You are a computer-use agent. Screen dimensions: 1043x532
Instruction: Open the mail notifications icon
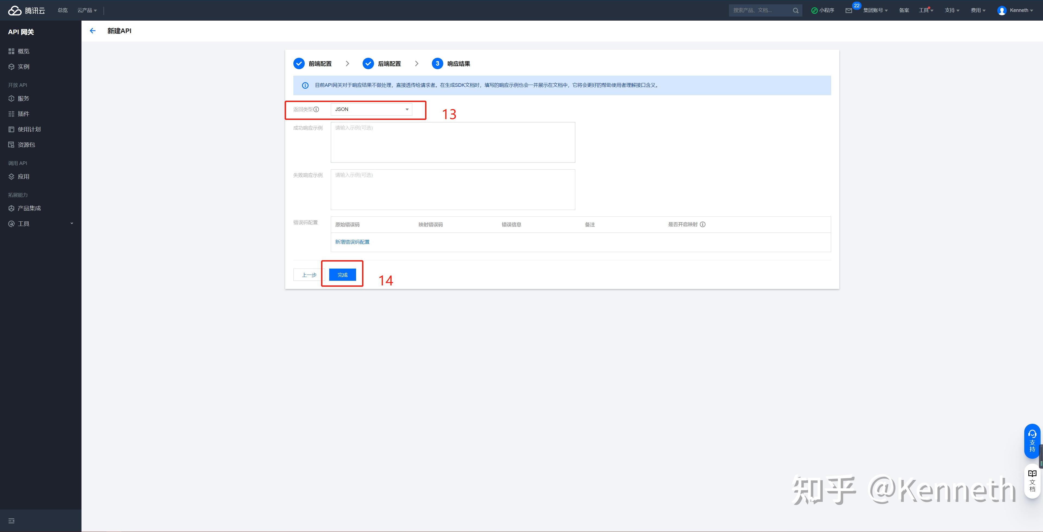coord(849,11)
